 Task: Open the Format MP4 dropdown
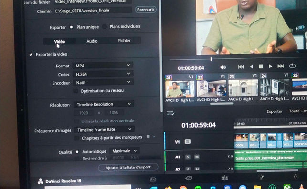(x=103, y=66)
